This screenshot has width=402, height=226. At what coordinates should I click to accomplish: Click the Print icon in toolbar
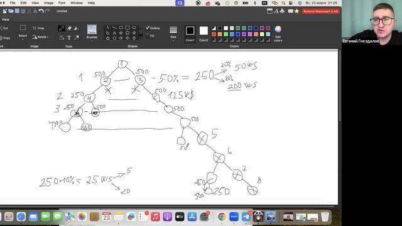(x=282, y=11)
